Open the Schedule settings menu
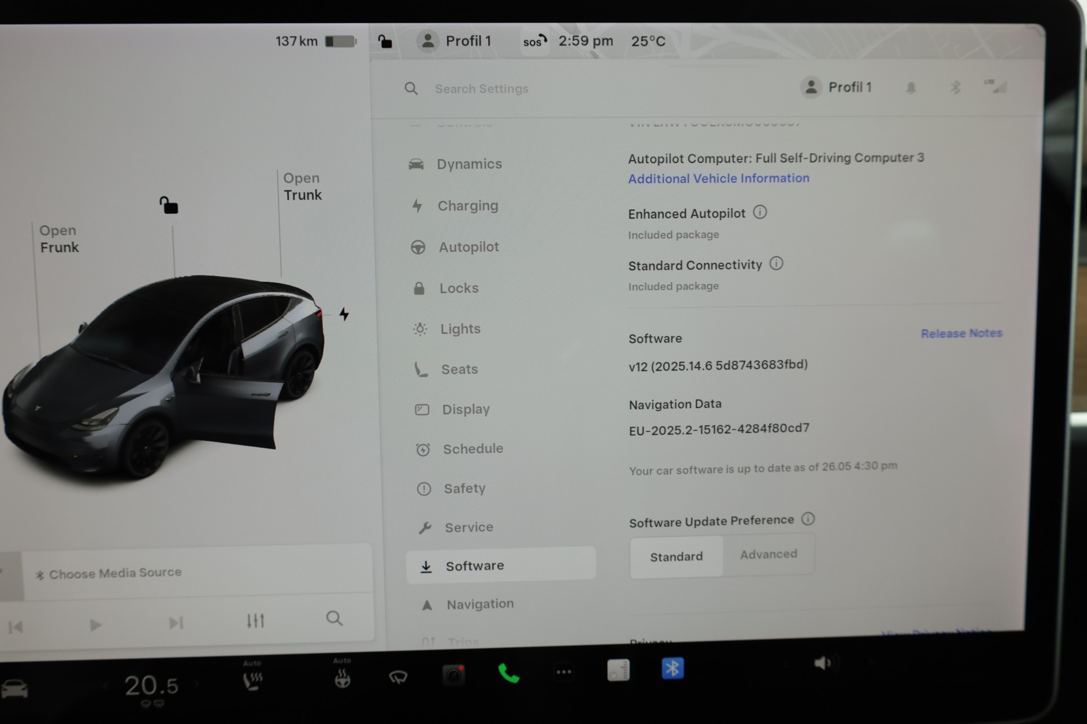Image resolution: width=1087 pixels, height=724 pixels. click(460, 449)
